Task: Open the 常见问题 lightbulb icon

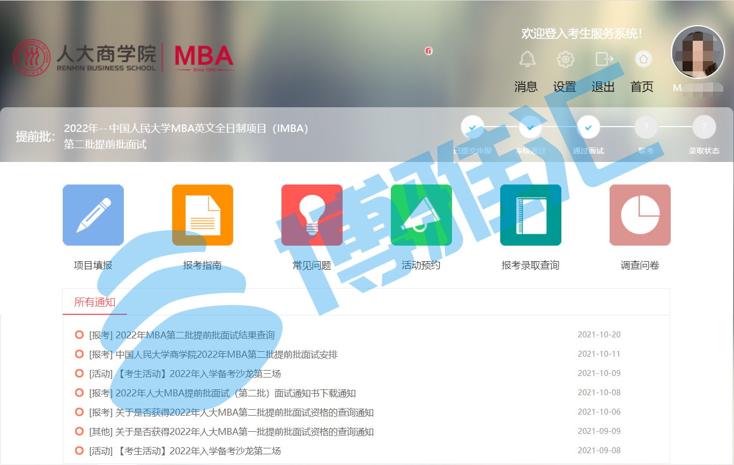Action: (x=312, y=215)
